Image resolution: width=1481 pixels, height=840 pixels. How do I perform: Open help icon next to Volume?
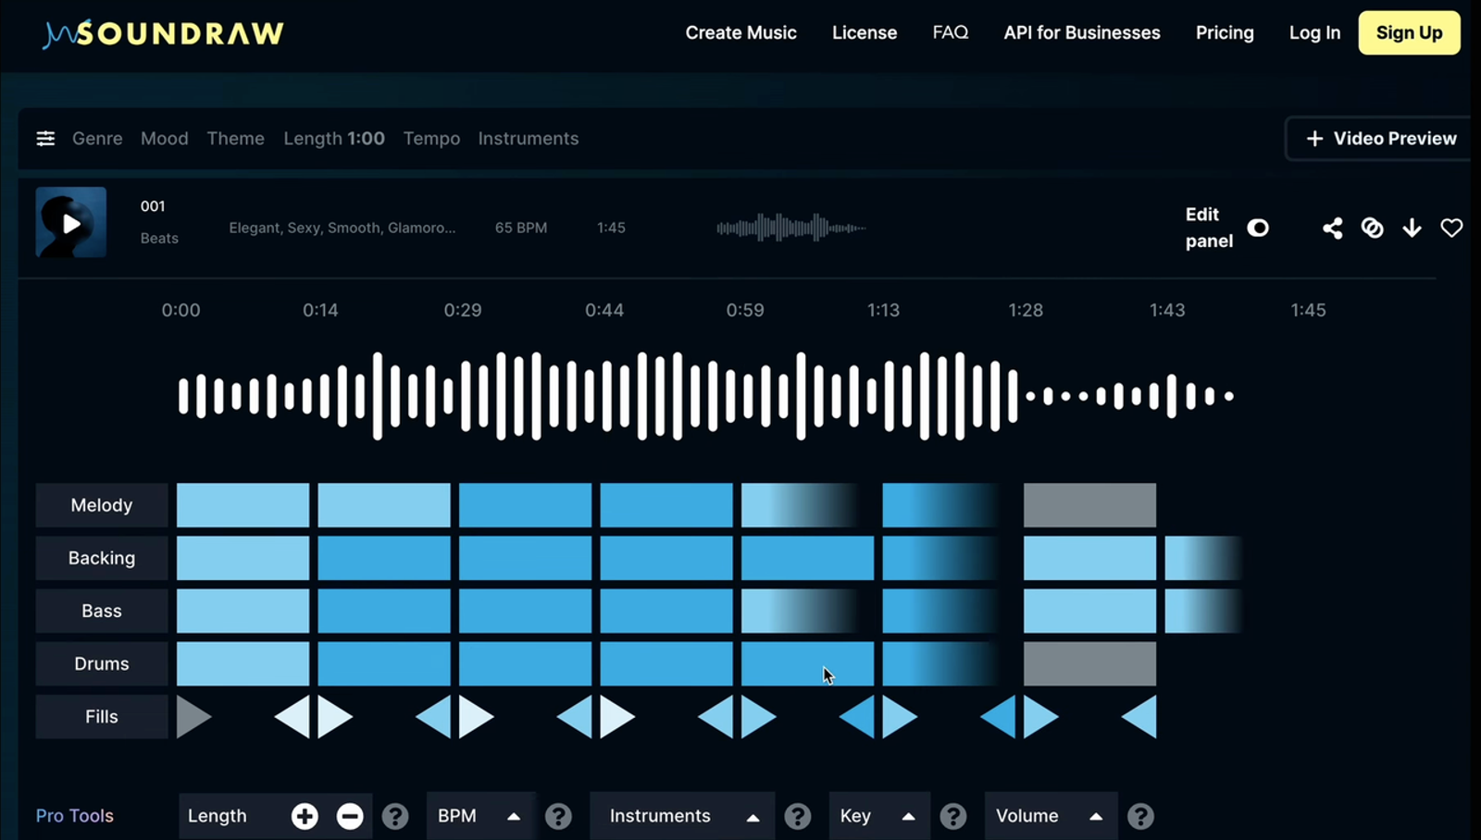1140,816
